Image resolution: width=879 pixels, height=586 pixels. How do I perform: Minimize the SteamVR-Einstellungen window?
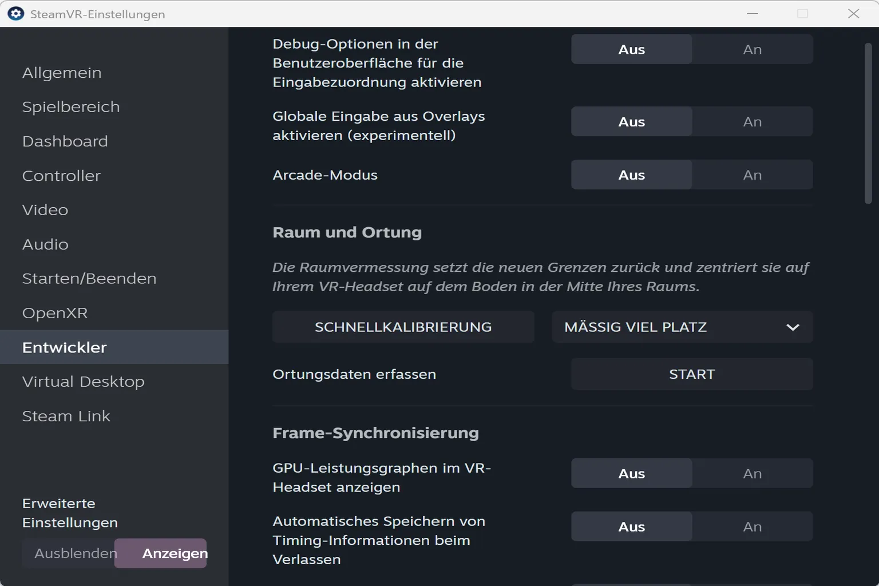pyautogui.click(x=753, y=14)
